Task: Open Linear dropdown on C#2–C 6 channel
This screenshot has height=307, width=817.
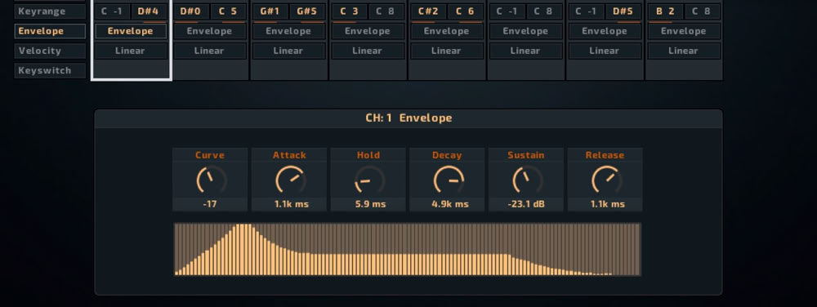Action: click(x=447, y=51)
